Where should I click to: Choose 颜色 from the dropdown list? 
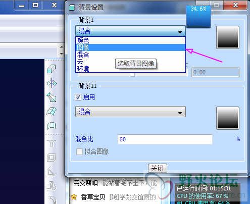tap(130, 40)
